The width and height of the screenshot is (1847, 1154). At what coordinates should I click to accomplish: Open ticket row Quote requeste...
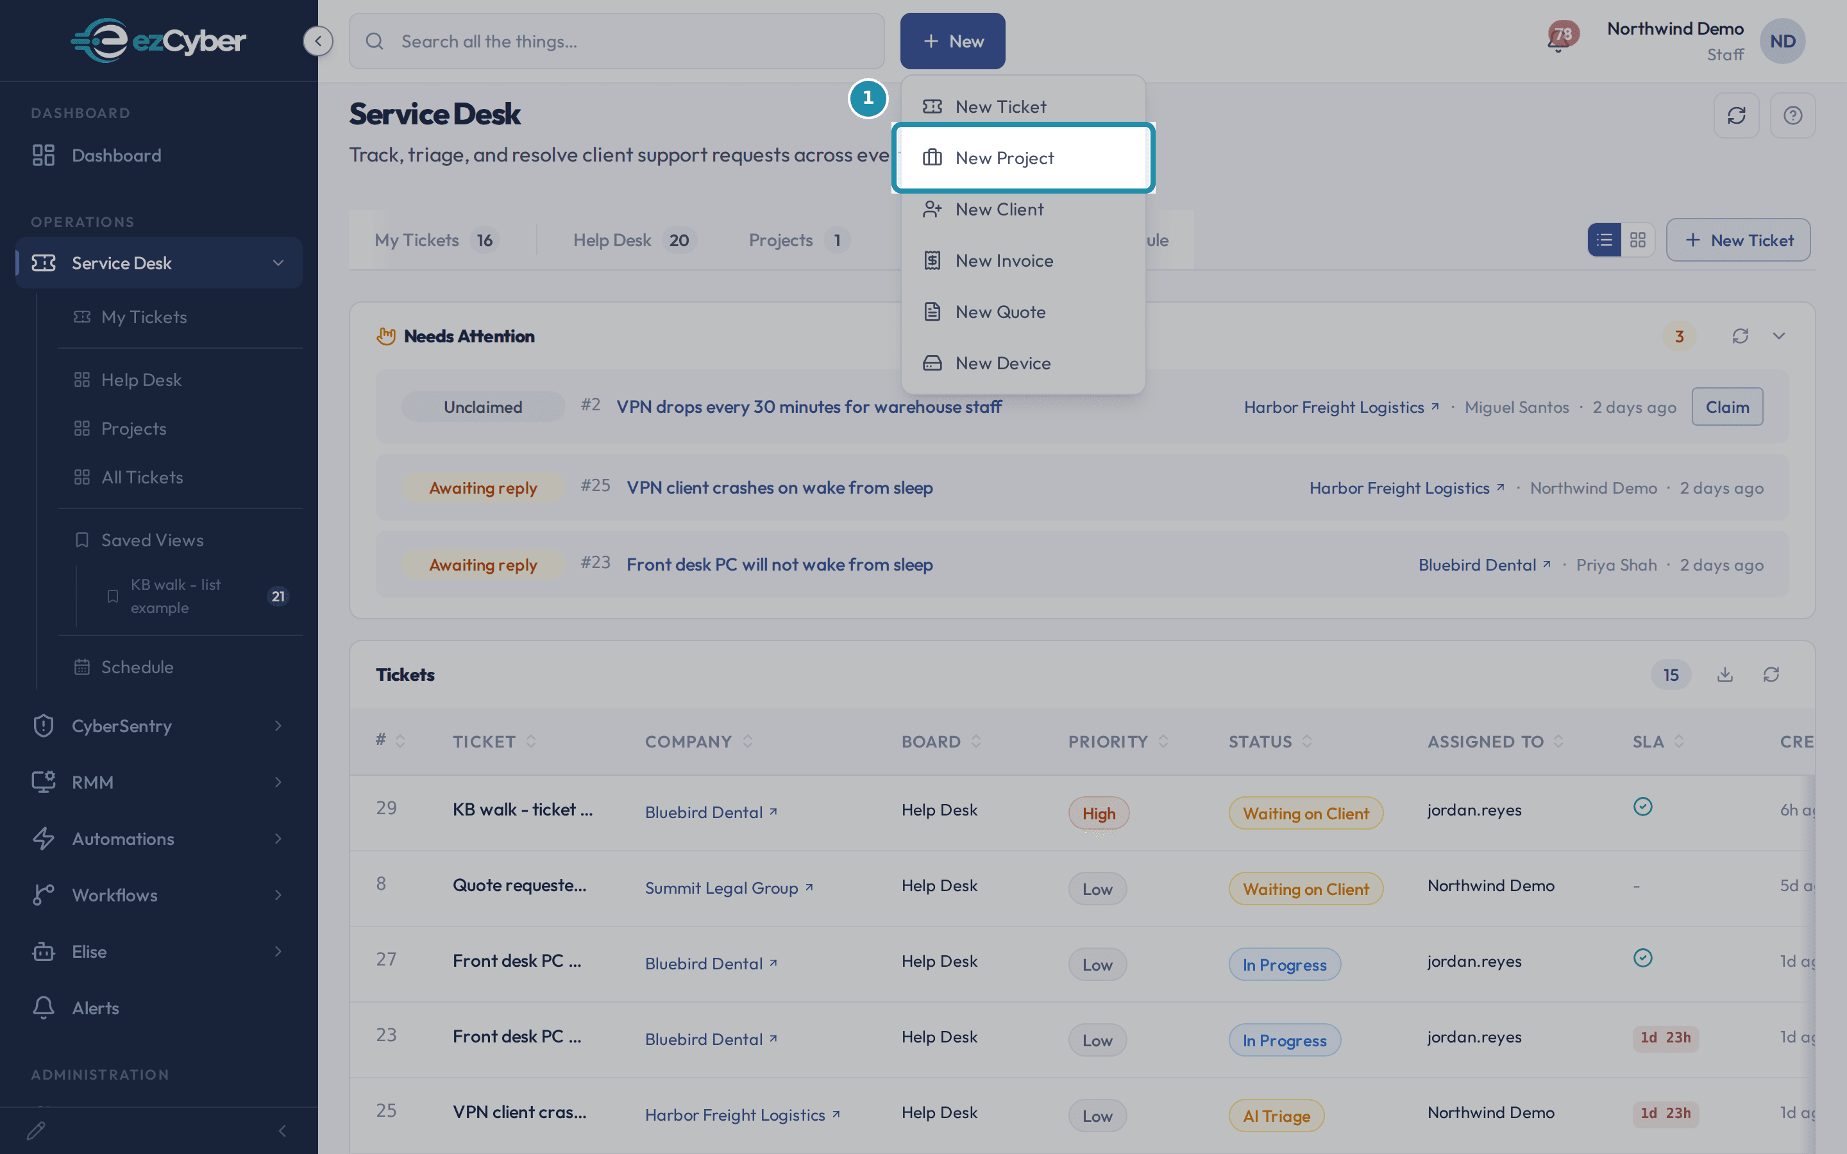[519, 885]
